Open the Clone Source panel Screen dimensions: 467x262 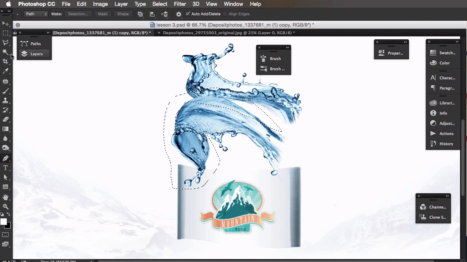tap(433, 217)
